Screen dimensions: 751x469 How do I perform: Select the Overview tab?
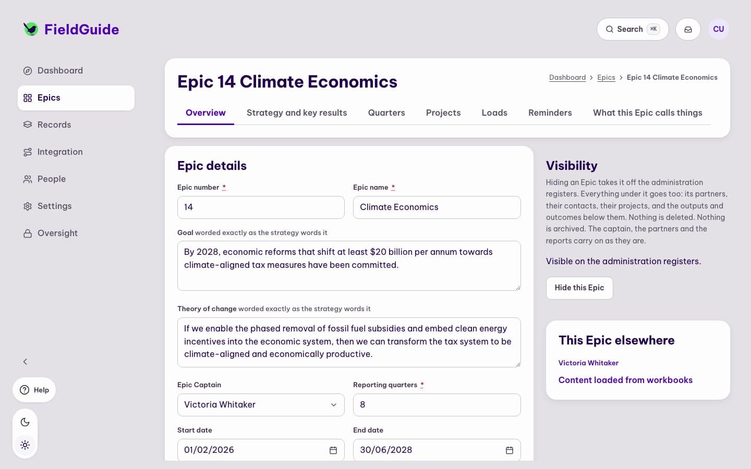(205, 113)
